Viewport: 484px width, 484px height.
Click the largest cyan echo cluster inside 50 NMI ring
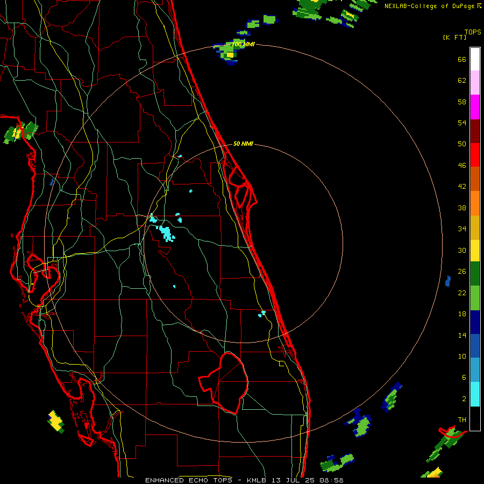click(166, 233)
